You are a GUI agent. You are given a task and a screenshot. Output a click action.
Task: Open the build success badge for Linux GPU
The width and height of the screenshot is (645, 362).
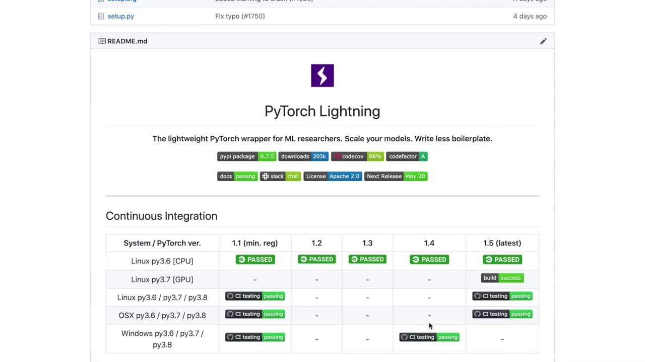coord(502,278)
